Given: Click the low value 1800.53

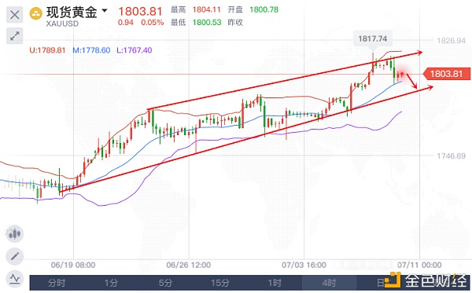Looking at the screenshot, I should pos(206,23).
